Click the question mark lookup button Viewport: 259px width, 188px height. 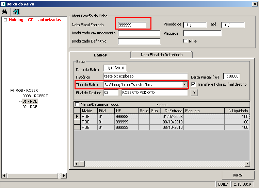194,93
